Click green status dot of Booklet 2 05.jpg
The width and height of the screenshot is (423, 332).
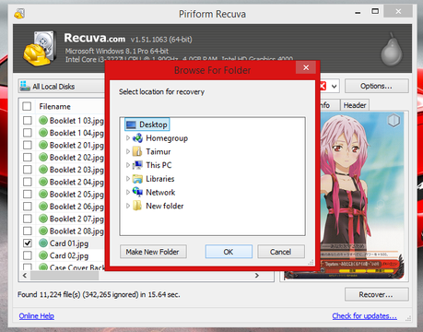[x=43, y=194]
